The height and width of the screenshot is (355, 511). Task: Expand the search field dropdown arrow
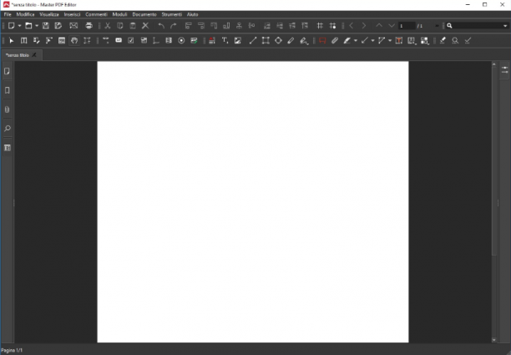[x=505, y=26]
